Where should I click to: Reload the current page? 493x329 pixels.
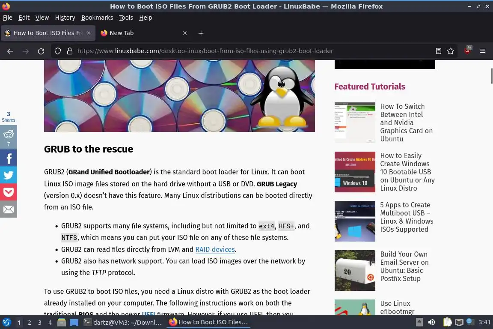41,51
